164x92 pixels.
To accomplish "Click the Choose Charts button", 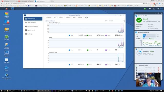I will (x=50, y=21).
